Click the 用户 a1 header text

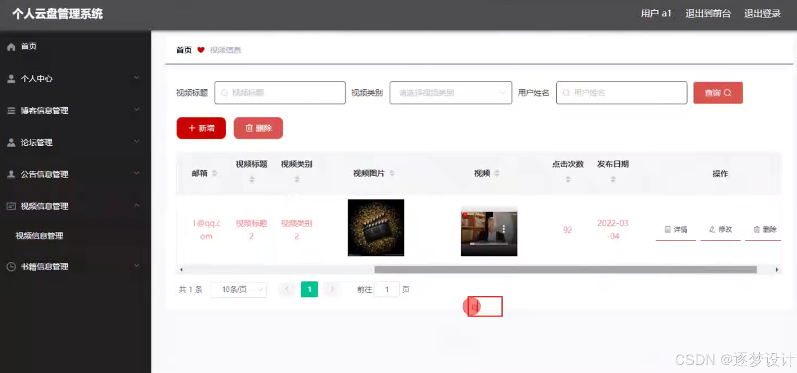[656, 13]
